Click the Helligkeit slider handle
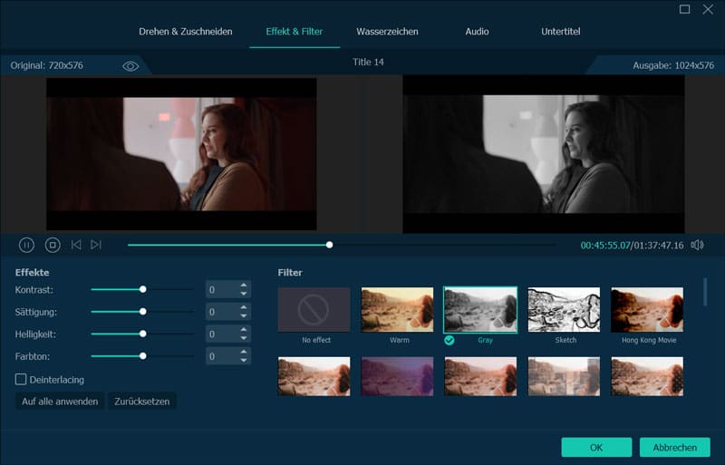 tap(143, 334)
